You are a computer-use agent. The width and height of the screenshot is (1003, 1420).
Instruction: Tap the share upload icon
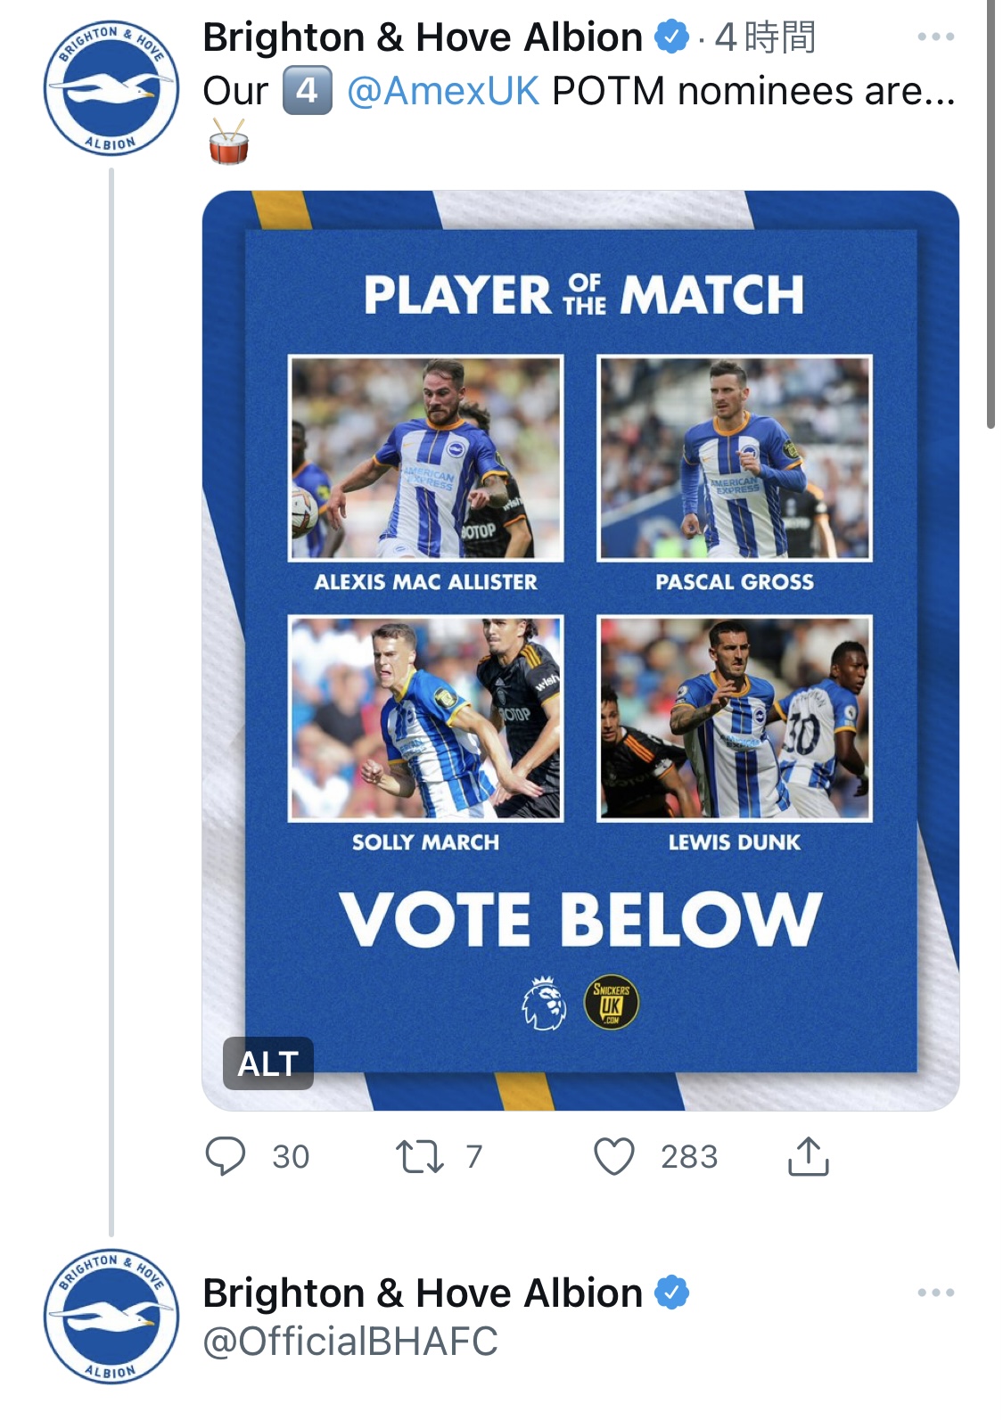pyautogui.click(x=809, y=1156)
